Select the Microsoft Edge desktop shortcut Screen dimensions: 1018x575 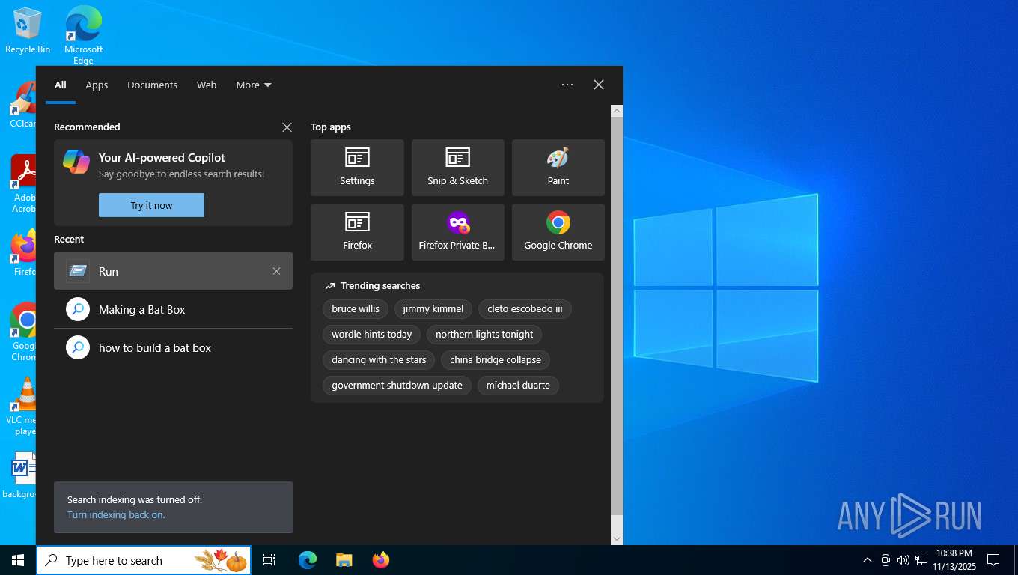point(83,34)
